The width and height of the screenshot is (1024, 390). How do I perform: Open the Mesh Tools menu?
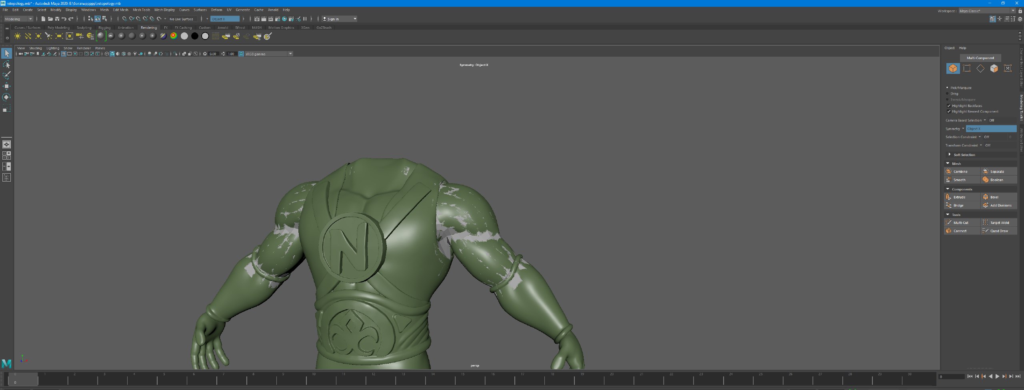141,10
